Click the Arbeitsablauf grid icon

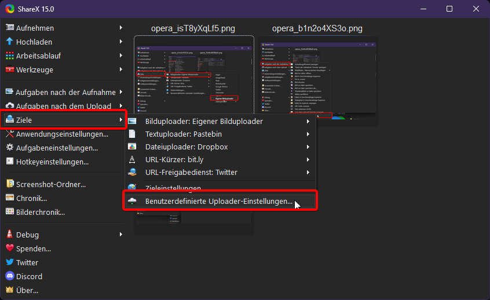pyautogui.click(x=9, y=56)
